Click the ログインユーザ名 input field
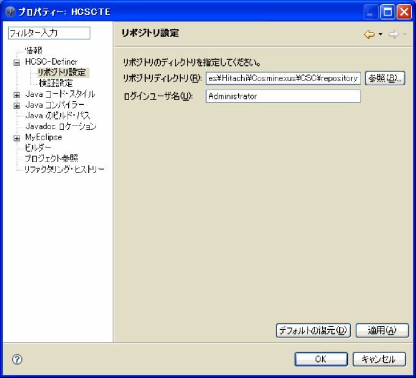The image size is (416, 378). tap(283, 96)
